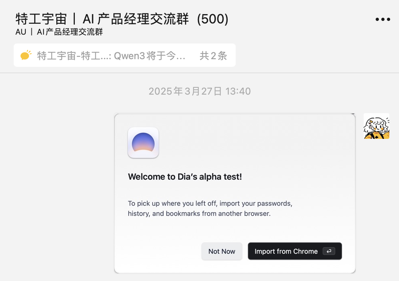This screenshot has width=399, height=281.
Task: Click the 共2条 count on the banner
Action: click(x=213, y=56)
